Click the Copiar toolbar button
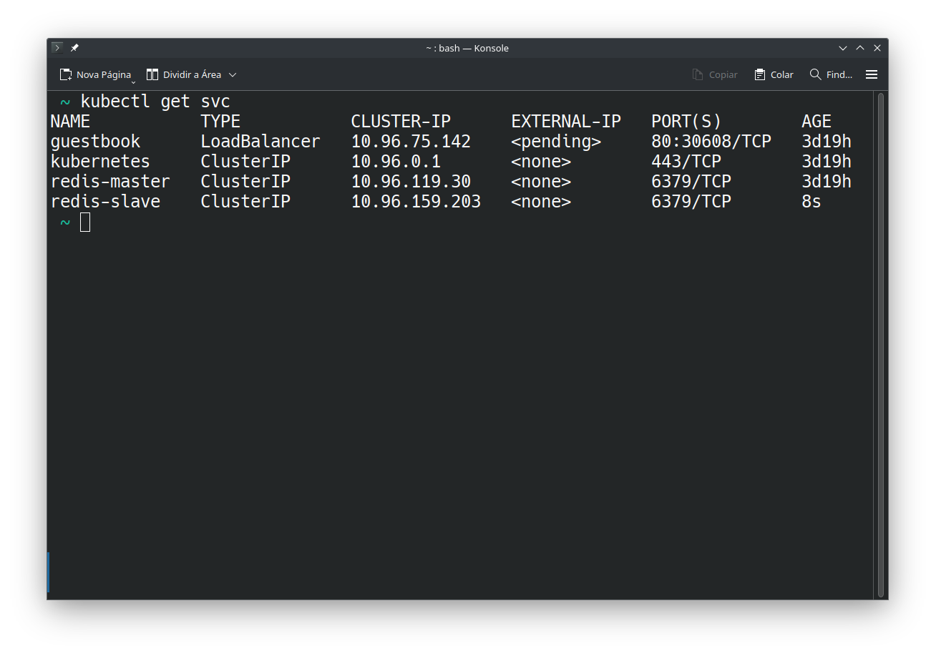Viewport: 936px width, 656px height. [x=715, y=74]
